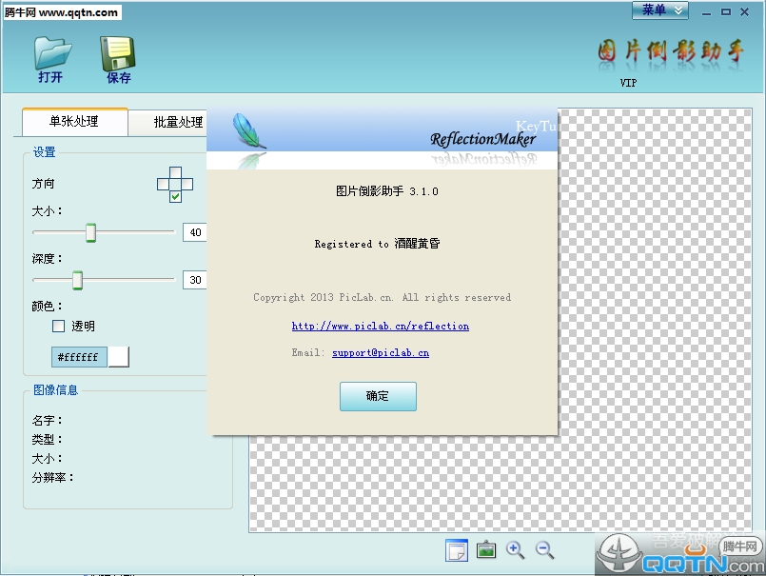Minimize the application window
The height and width of the screenshot is (576, 766).
click(706, 12)
